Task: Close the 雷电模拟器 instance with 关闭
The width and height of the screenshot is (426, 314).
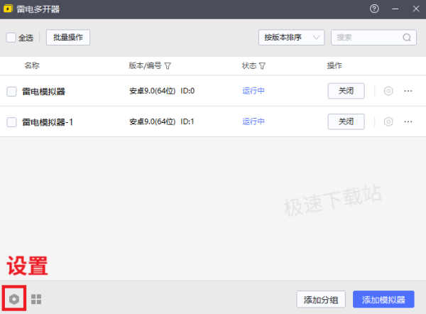Action: 346,91
